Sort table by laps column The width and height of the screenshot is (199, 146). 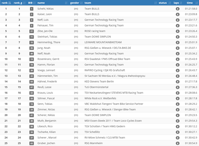(178, 3)
